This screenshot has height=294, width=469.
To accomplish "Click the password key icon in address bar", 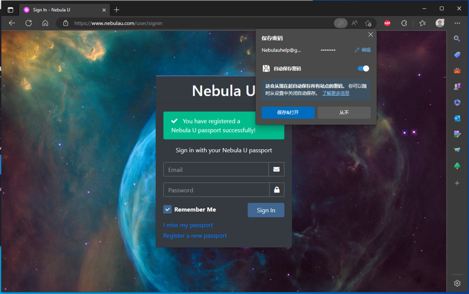I will pos(340,23).
